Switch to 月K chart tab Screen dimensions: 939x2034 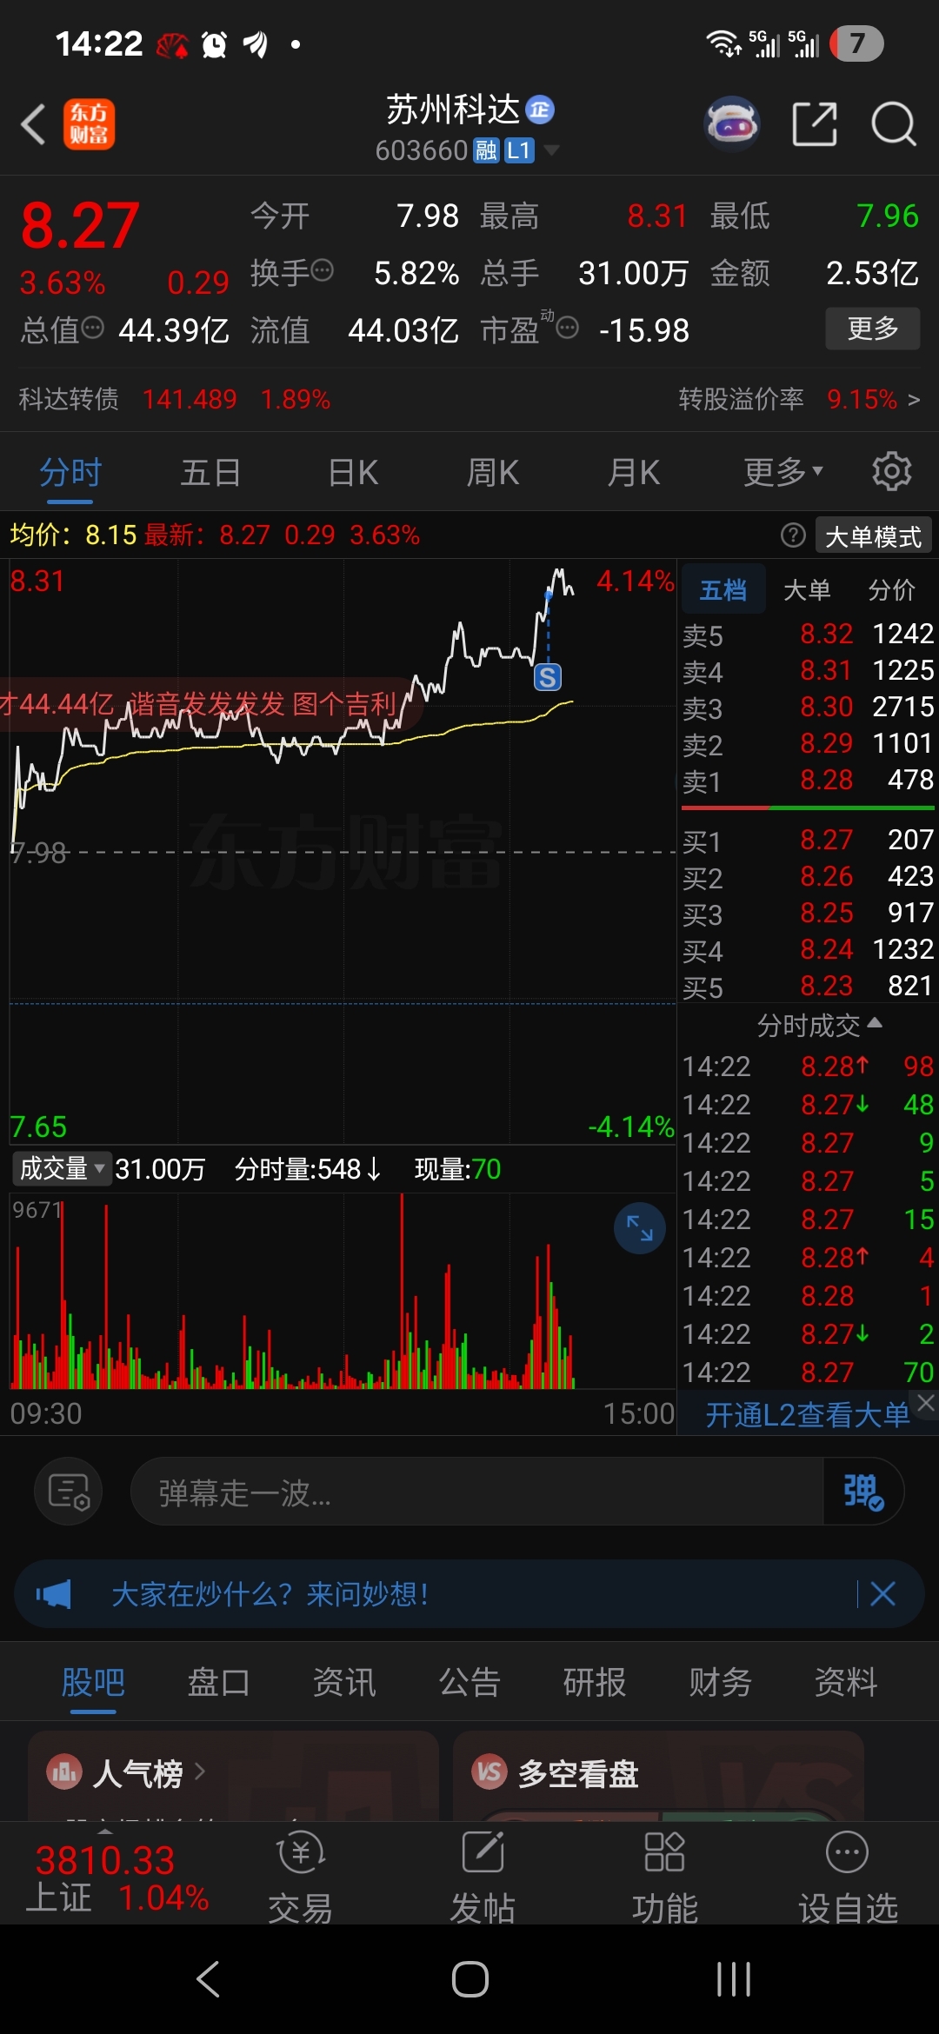click(x=634, y=473)
